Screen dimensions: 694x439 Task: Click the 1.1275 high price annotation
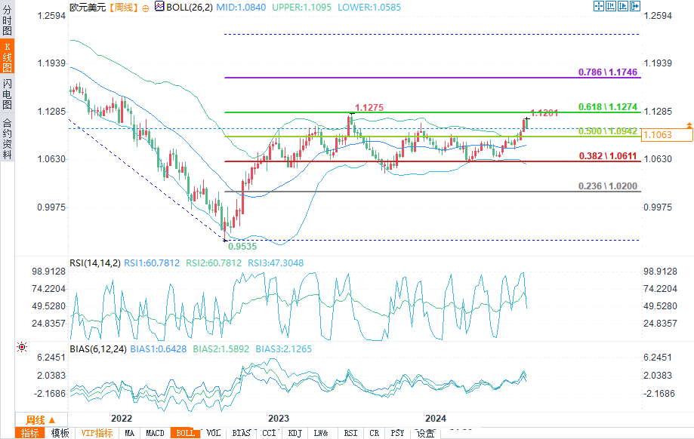(x=369, y=107)
